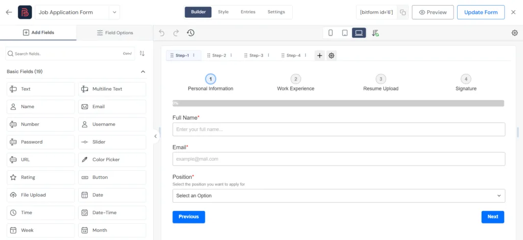Open the form name dropdown chevron
Screen dimensions: 523x240
click(x=114, y=12)
